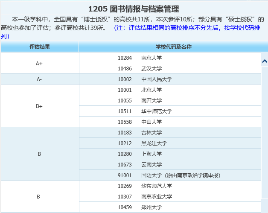Click the B+ rating cell
Screen dimensions: 268x213
(39, 106)
